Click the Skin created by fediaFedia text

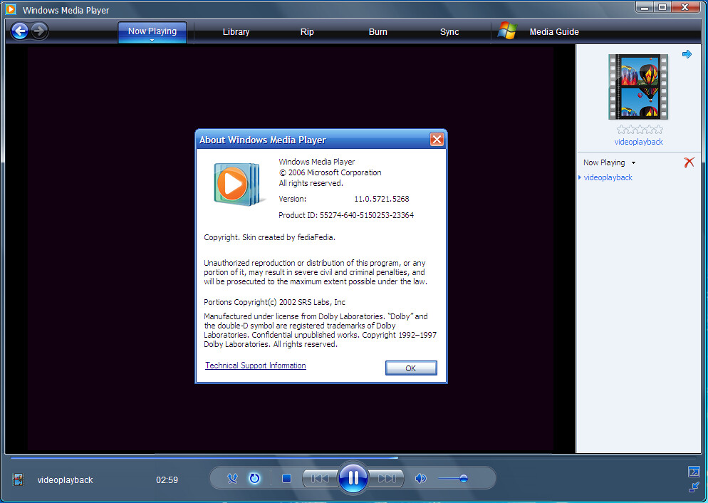click(x=288, y=237)
